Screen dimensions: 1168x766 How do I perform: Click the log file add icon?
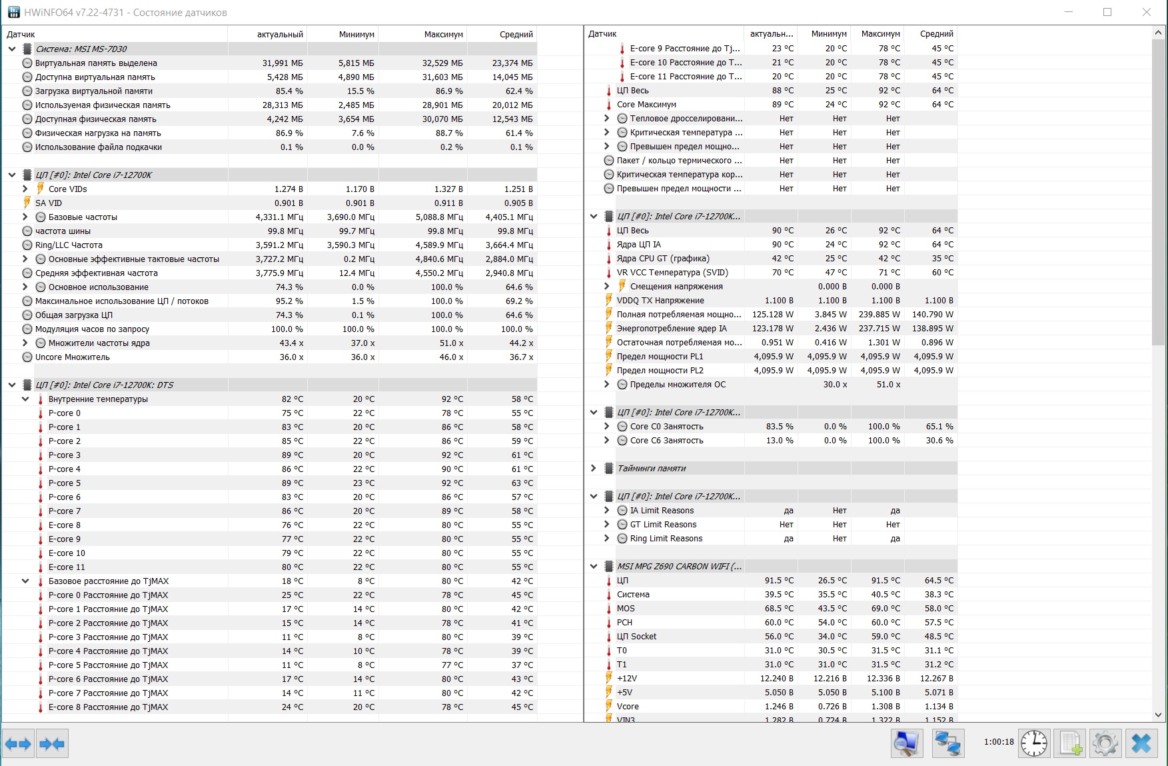point(1071,743)
